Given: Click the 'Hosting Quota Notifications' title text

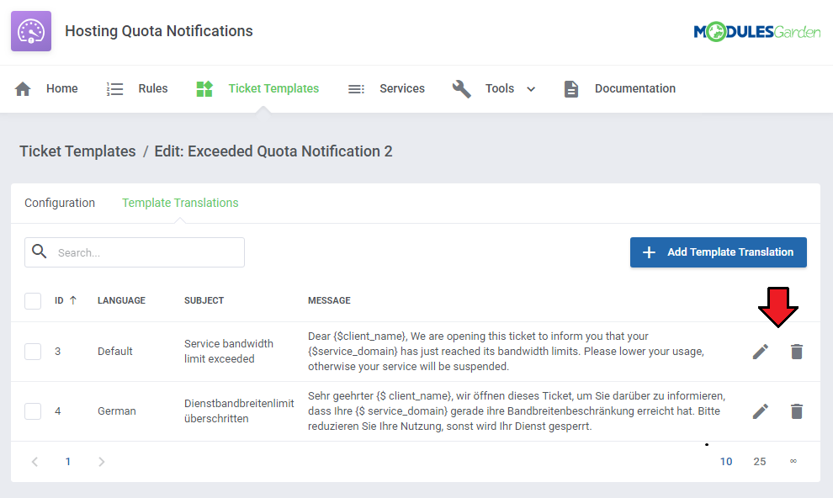Looking at the screenshot, I should [x=159, y=31].
